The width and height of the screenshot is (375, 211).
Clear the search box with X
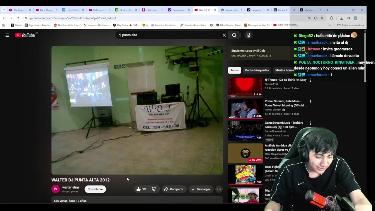[x=224, y=35]
